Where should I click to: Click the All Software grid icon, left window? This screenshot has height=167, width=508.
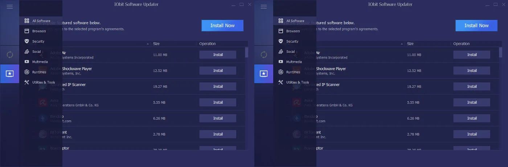[x=27, y=21]
